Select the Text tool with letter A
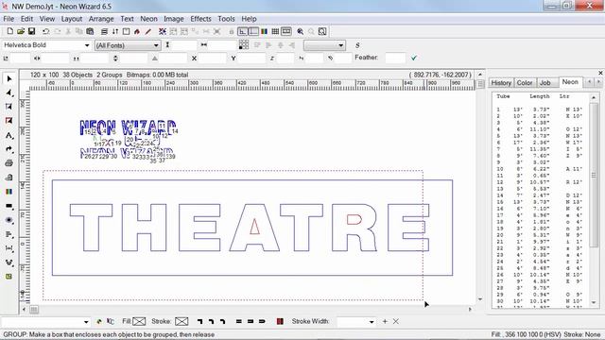The image size is (605, 340). (9, 135)
